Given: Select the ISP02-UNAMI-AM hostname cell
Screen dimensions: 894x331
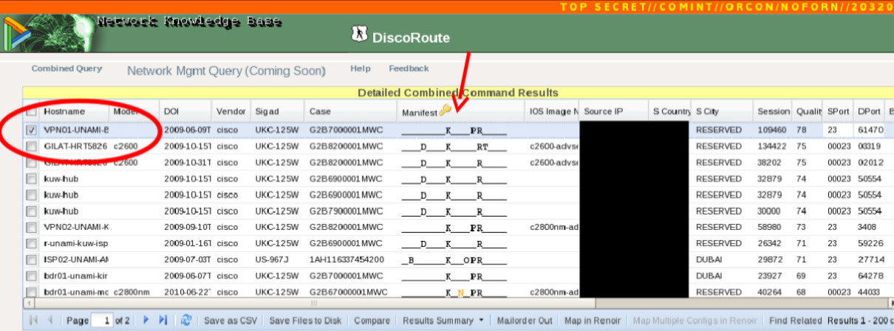Looking at the screenshot, I should [x=76, y=259].
